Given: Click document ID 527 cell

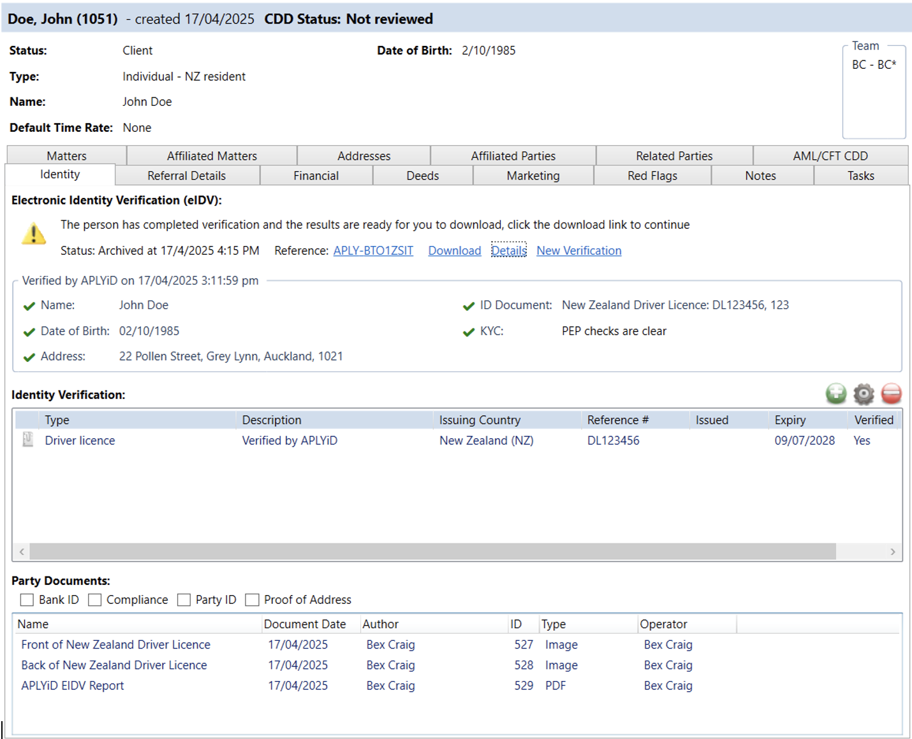Looking at the screenshot, I should pos(523,644).
